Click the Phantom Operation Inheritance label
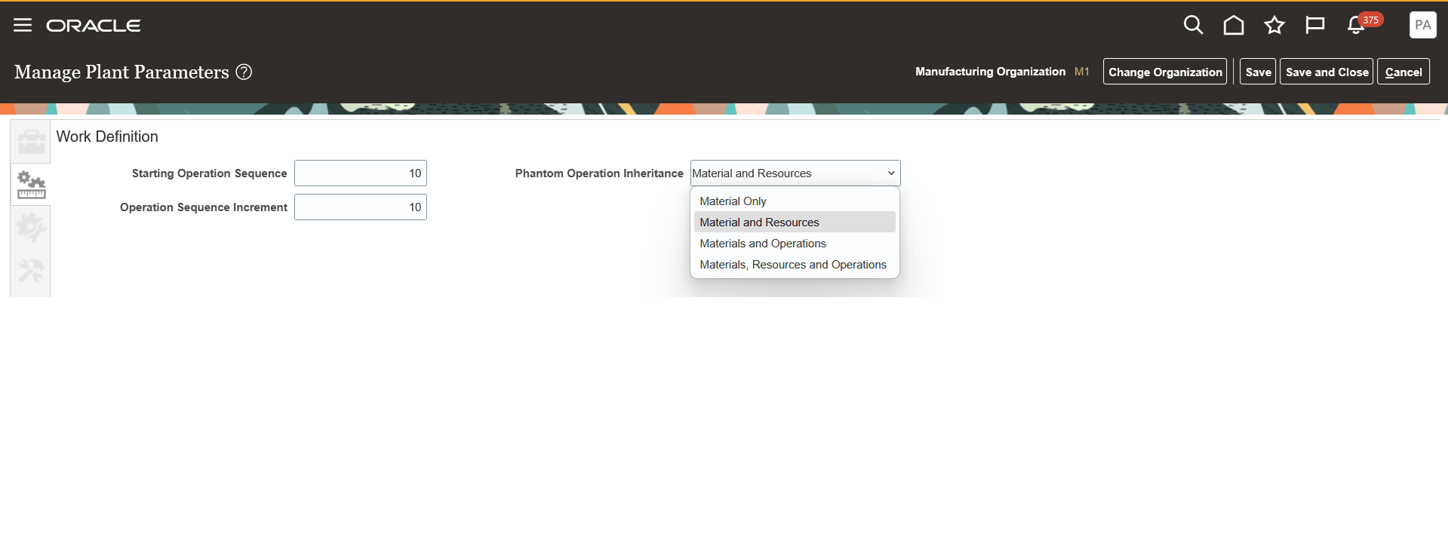This screenshot has height=543, width=1448. tap(599, 173)
